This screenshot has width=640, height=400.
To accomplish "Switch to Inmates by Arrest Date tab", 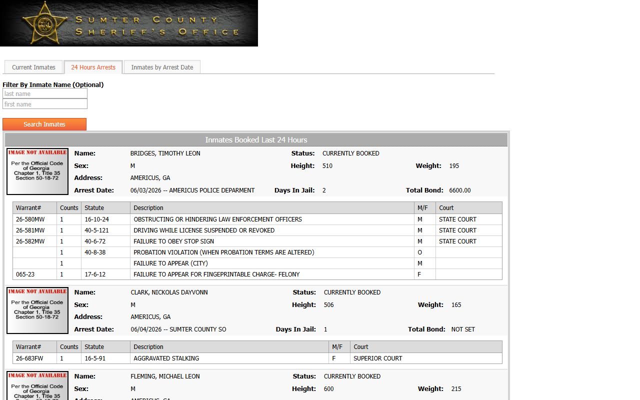I will pyautogui.click(x=162, y=67).
